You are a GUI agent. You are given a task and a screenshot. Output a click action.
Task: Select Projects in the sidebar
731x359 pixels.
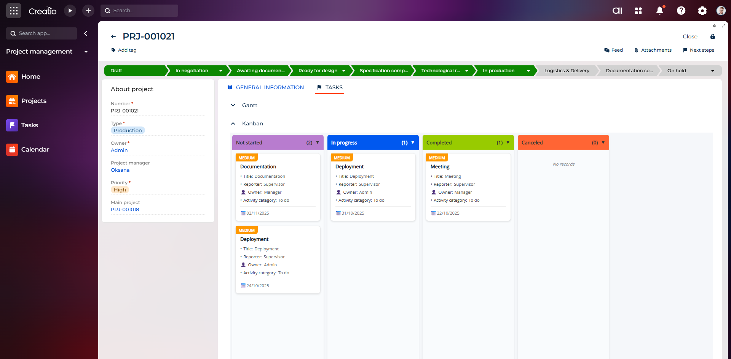coord(34,101)
